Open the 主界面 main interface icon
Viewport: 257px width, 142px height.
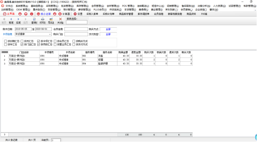point(5,14)
